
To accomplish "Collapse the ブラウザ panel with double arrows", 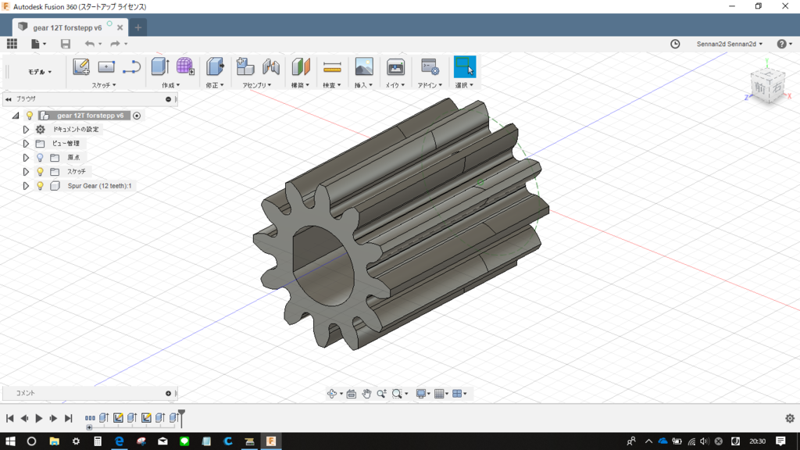I will [x=9, y=99].
